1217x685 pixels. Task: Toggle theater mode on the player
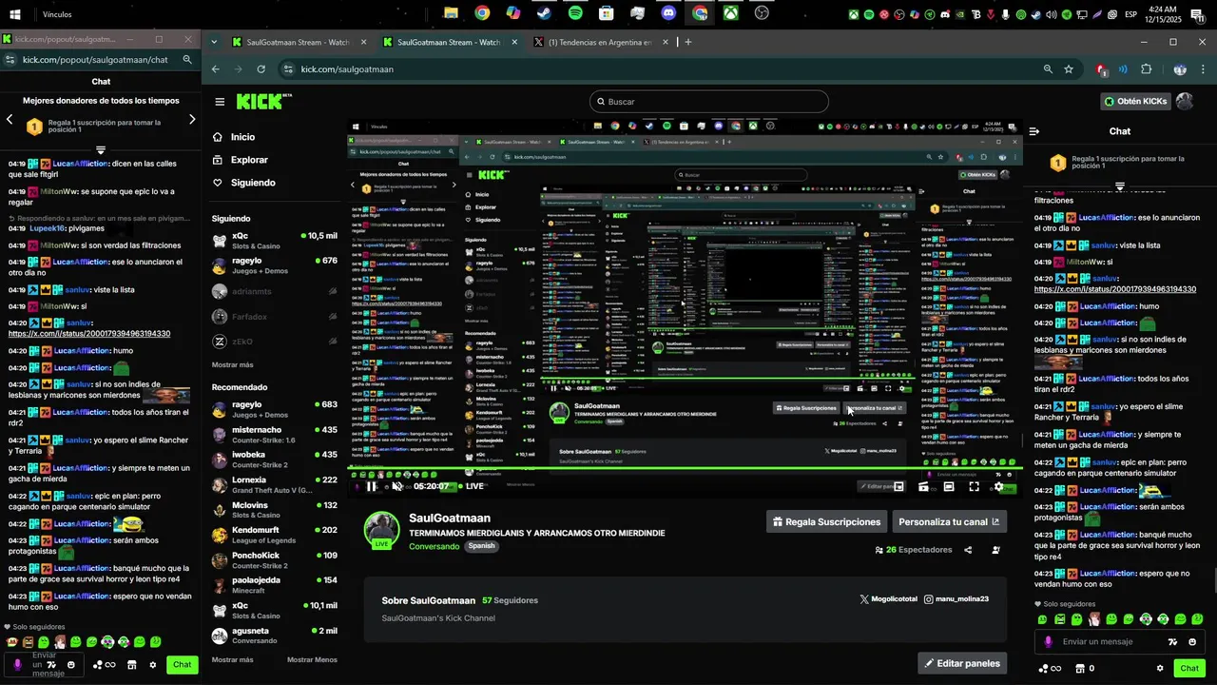pos(949,486)
